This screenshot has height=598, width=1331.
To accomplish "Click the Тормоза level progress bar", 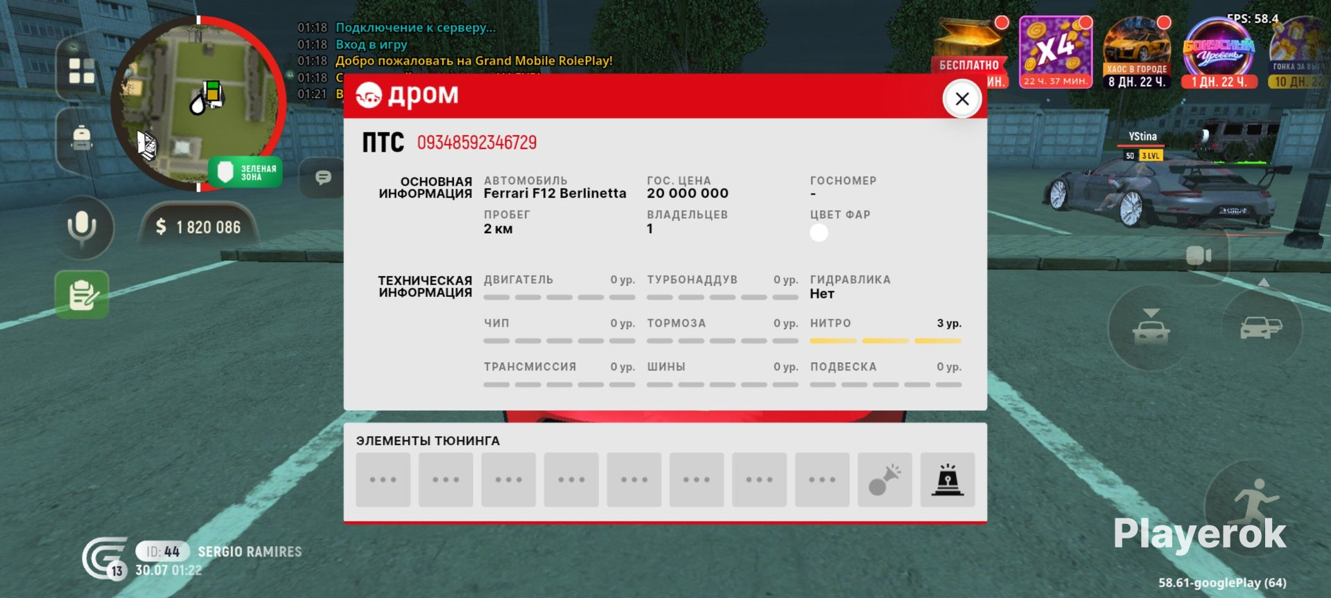I will tap(722, 341).
